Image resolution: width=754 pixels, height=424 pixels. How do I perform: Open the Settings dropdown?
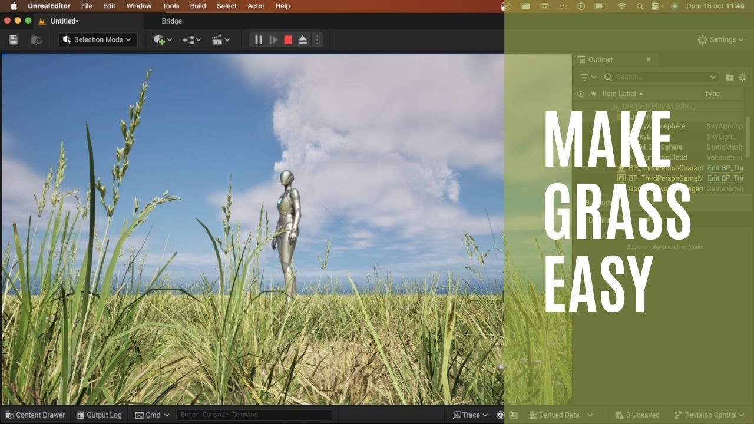point(720,39)
